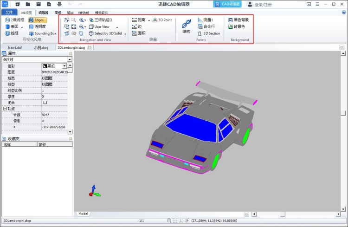Open the VIP功能 ribbon tab
Image resolution: width=348 pixels, height=227 pixels.
[84, 13]
